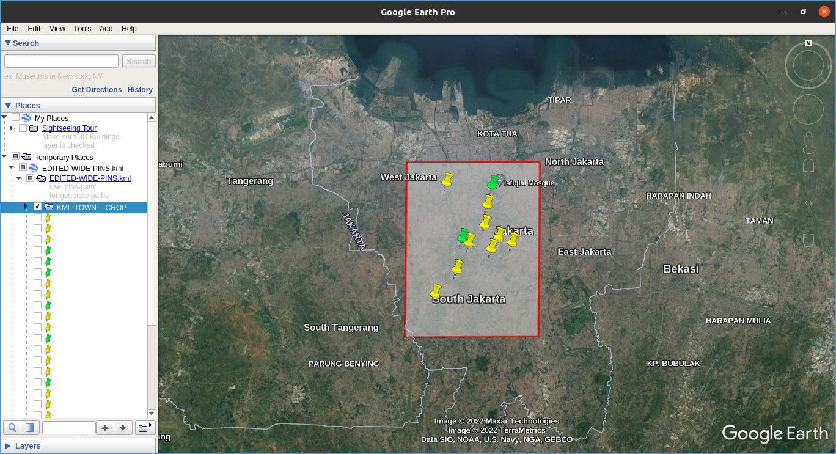
Task: Collapse the My Places tree node
Action: coord(4,117)
